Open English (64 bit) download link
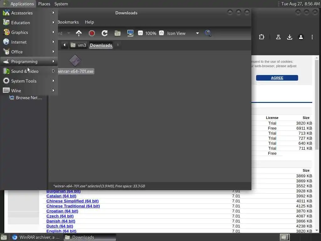 click(61, 231)
